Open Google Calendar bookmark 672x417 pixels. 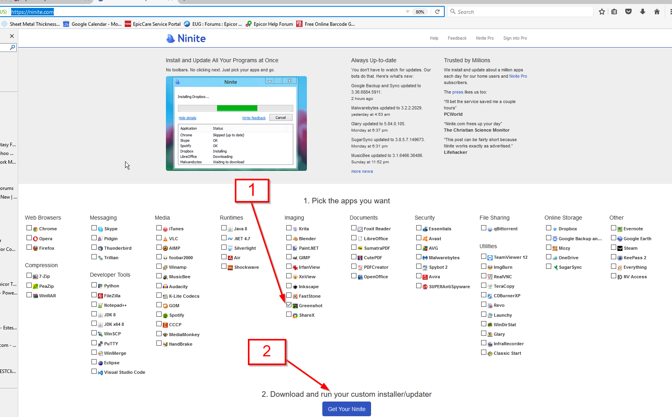93,24
